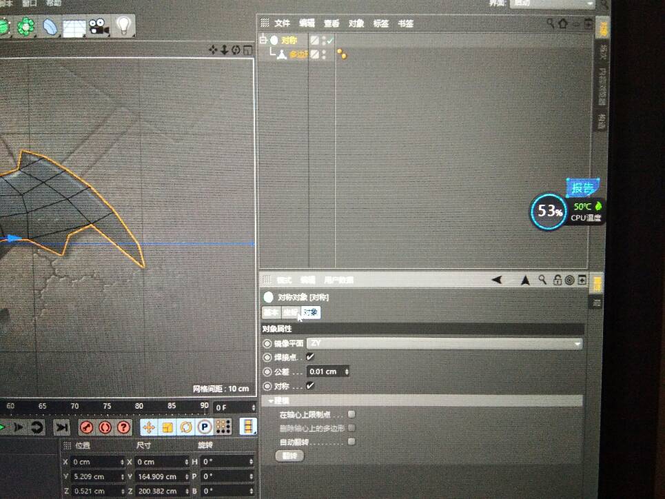
Task: Open 文件 menu in Object Manager
Action: click(x=282, y=23)
